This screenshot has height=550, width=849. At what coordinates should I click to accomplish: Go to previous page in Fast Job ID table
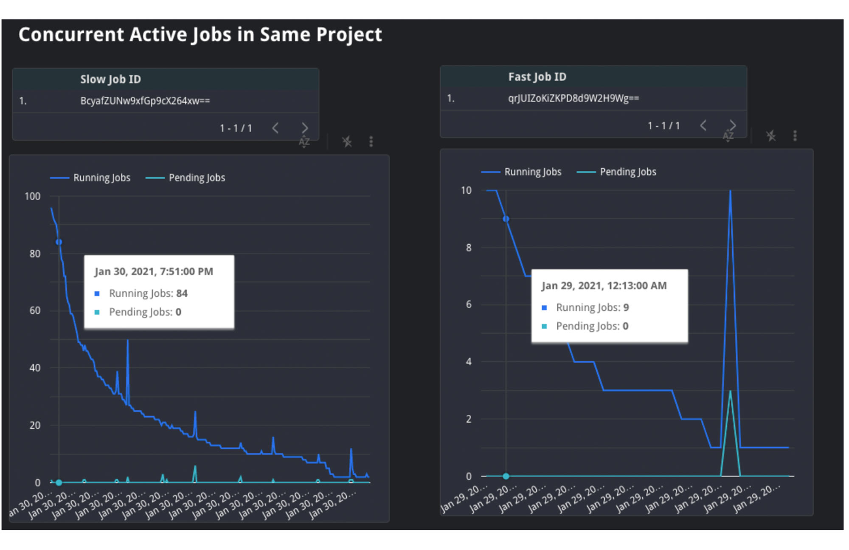tap(703, 125)
